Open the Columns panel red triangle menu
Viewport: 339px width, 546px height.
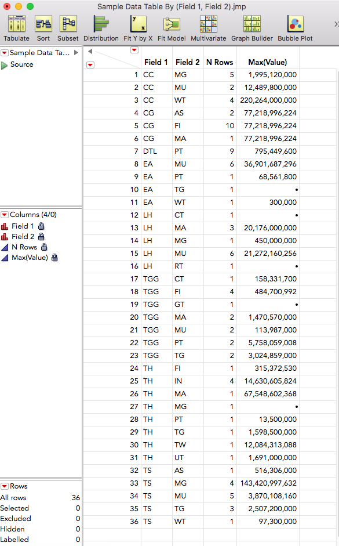[x=5, y=215]
